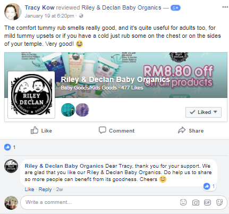View the post's blue like reaction count
The image size is (229, 214).
coord(10,147)
